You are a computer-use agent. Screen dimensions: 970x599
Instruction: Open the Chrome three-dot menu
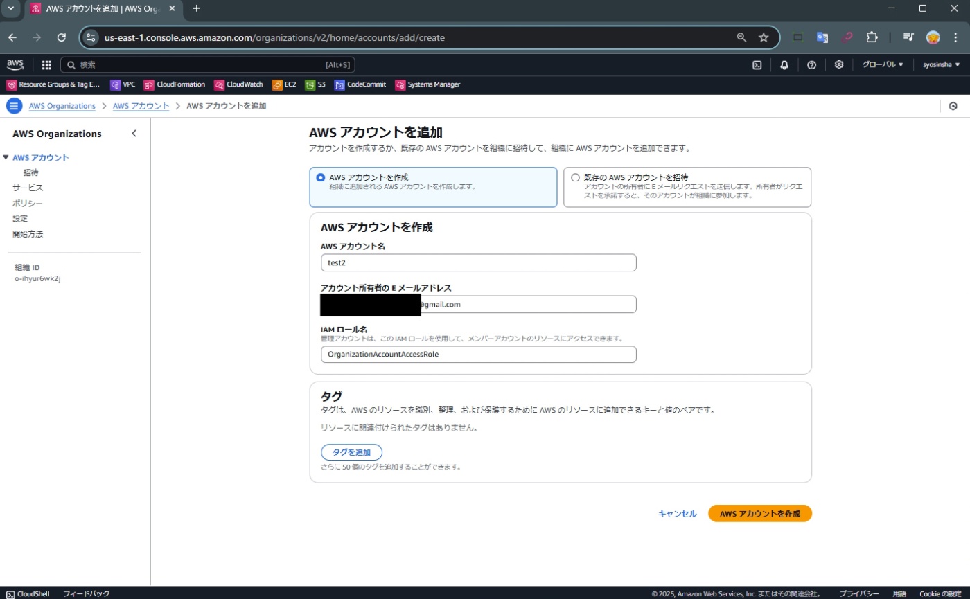[956, 37]
